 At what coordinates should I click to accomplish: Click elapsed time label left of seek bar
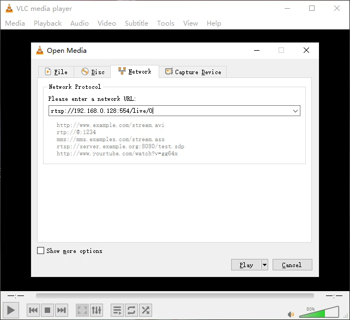point(16,296)
